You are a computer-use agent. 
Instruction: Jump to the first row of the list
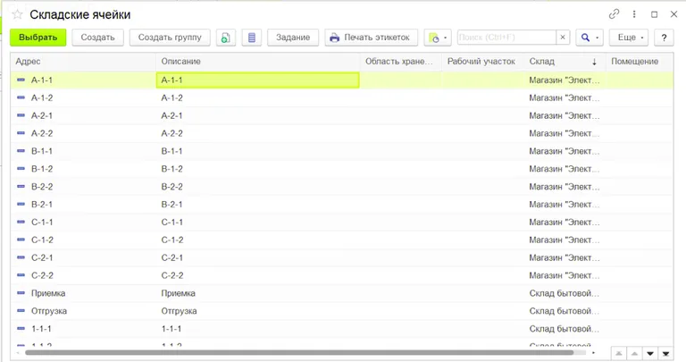pos(619,354)
